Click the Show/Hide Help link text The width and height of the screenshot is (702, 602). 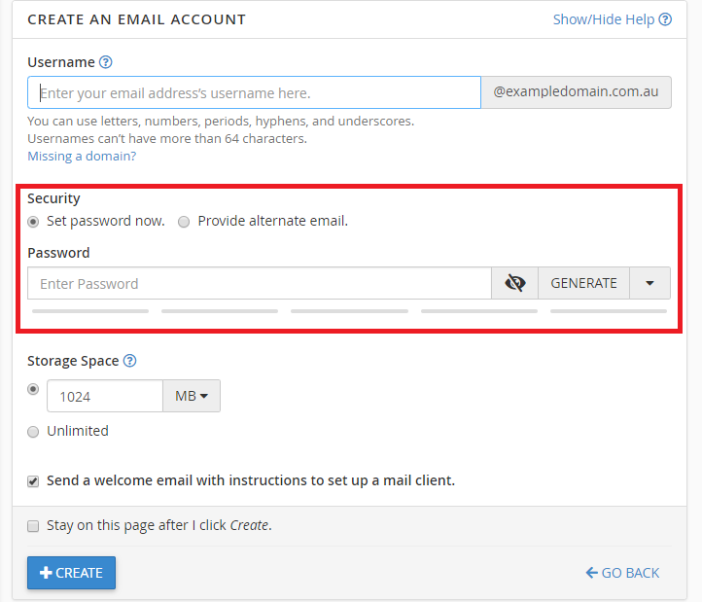(603, 19)
